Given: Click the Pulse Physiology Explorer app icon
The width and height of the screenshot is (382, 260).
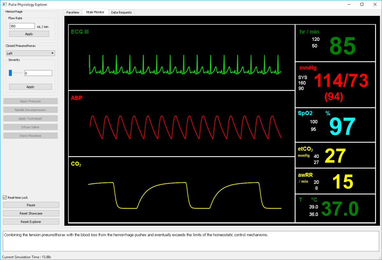Looking at the screenshot, I should [4, 4].
